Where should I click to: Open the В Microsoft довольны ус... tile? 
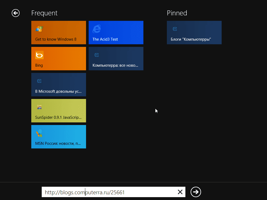pyautogui.click(x=59, y=85)
